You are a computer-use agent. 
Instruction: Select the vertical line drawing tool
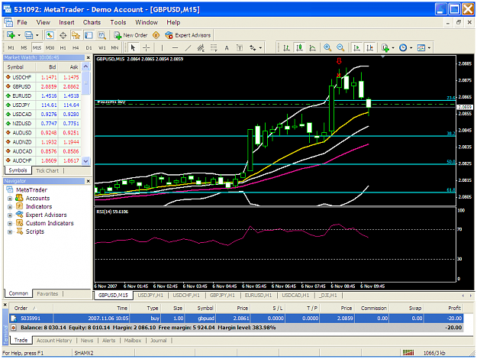pyautogui.click(x=162, y=48)
